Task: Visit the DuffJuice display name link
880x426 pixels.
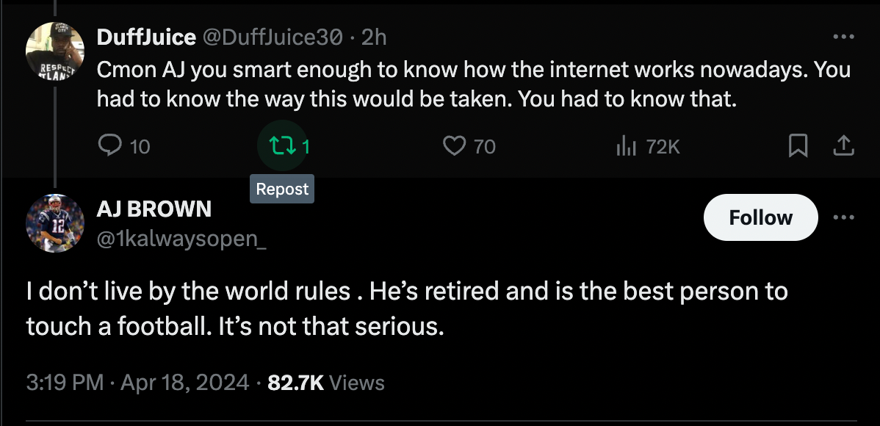Action: point(146,37)
